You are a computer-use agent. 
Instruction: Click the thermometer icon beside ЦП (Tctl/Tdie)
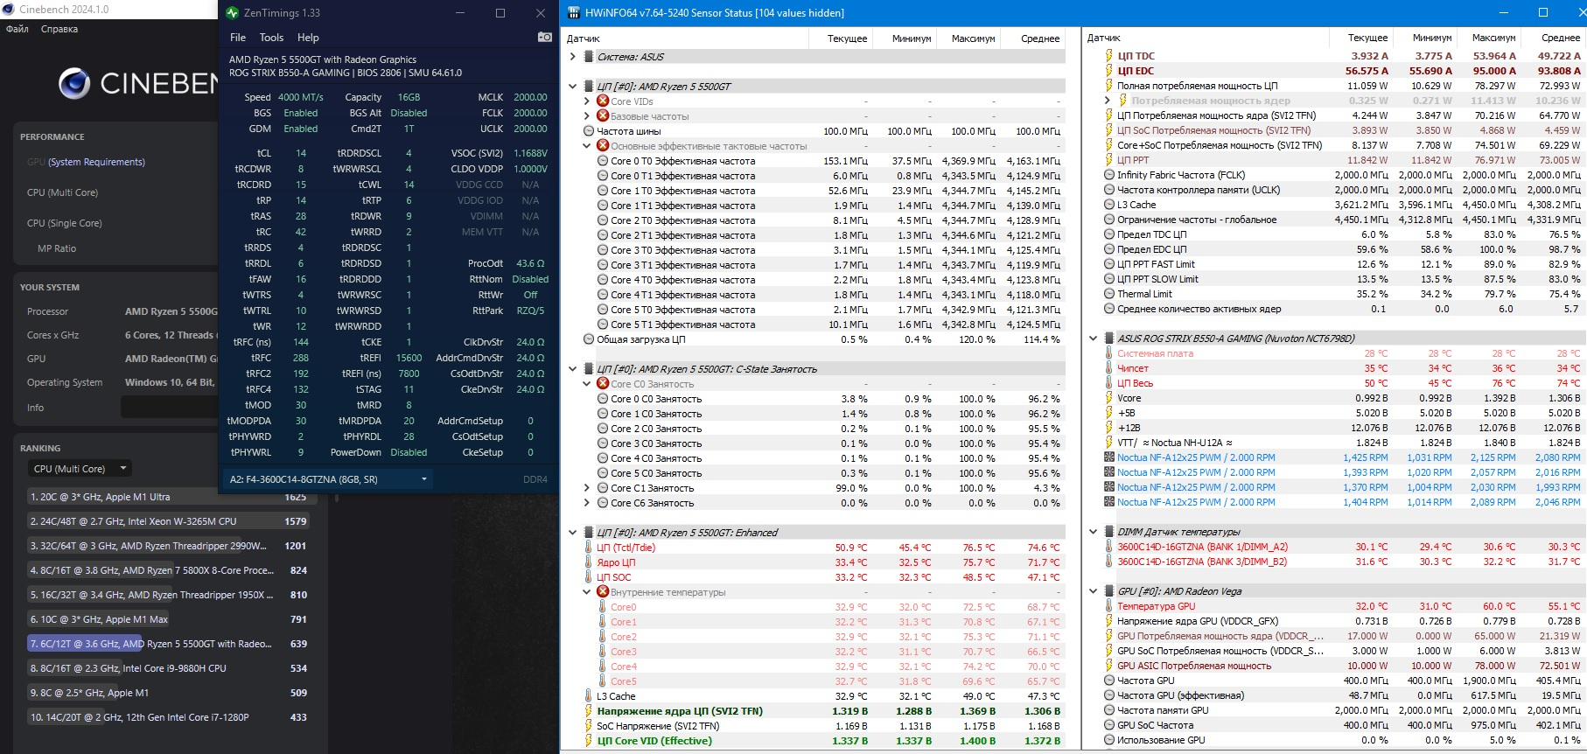[x=589, y=548]
